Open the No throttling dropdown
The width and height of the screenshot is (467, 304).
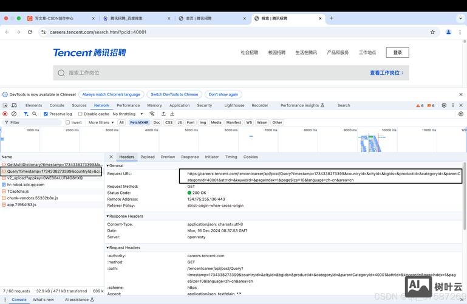click(128, 114)
